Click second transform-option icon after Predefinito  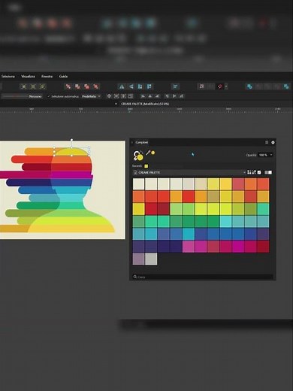(x=116, y=96)
